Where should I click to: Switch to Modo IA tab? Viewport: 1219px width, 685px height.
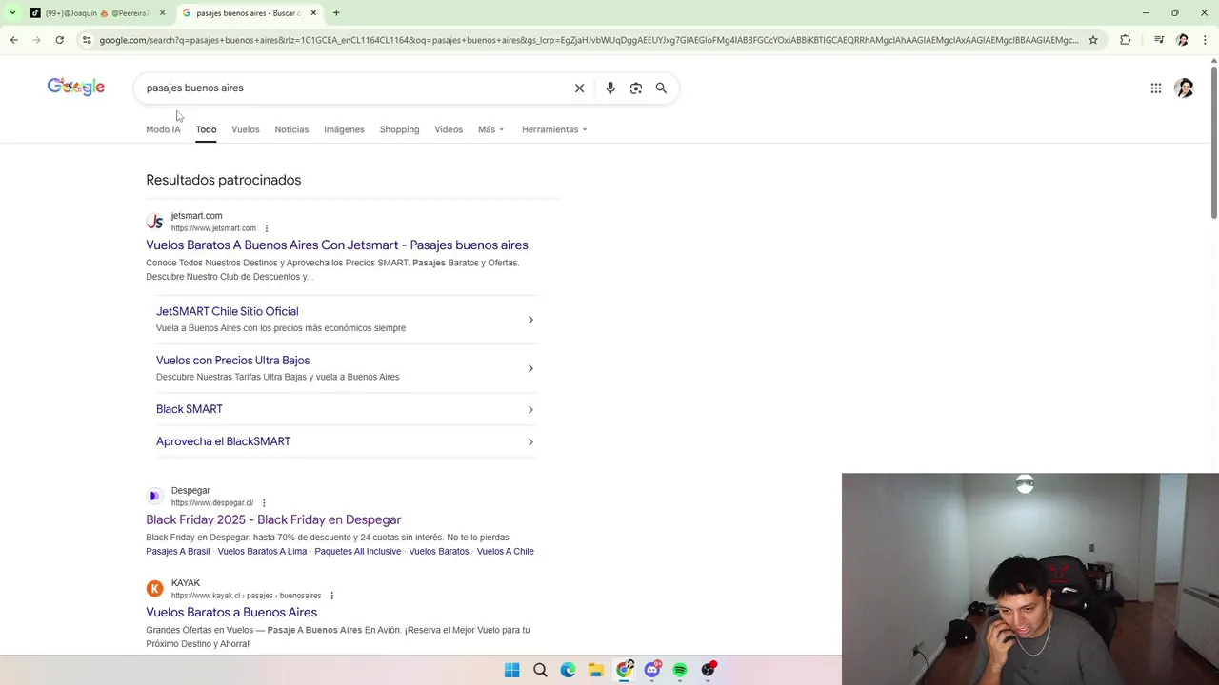[163, 129]
